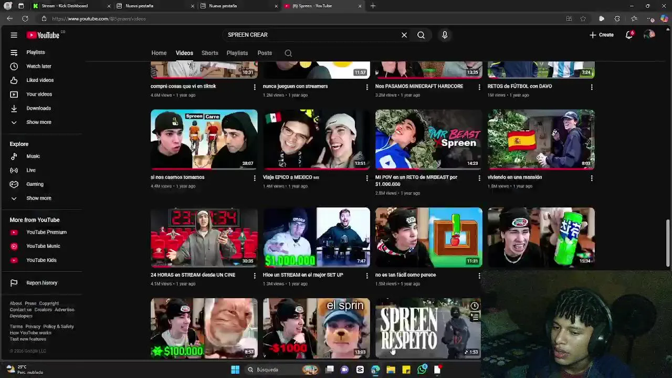Open options for 'si nos caemos tomamos'
Screen dimensions: 672x378
(255, 178)
